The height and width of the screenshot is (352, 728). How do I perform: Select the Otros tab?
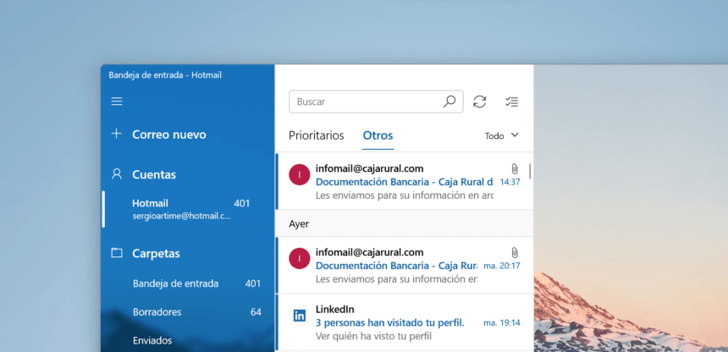pyautogui.click(x=378, y=135)
